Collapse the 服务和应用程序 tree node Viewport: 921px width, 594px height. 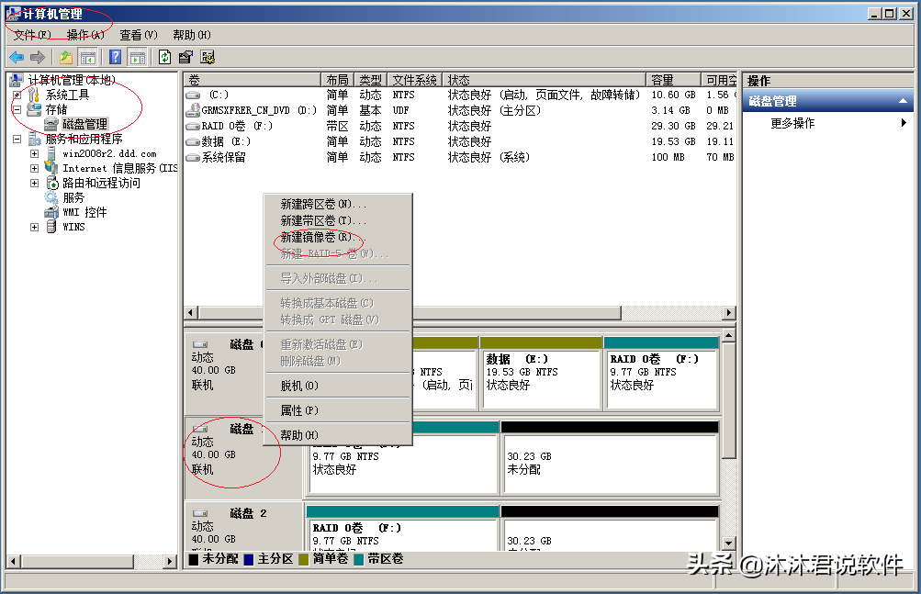[x=17, y=139]
